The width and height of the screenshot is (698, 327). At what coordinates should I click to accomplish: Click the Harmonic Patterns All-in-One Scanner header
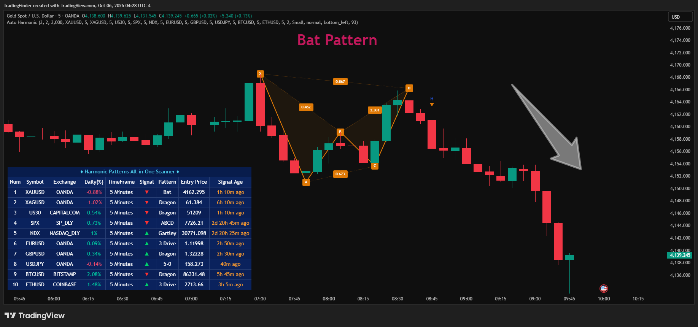(129, 172)
